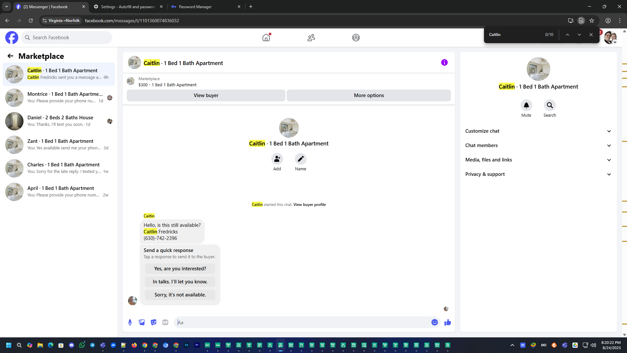The image size is (627, 353).
Task: Click the voice clip microphone icon
Action: pyautogui.click(x=130, y=322)
